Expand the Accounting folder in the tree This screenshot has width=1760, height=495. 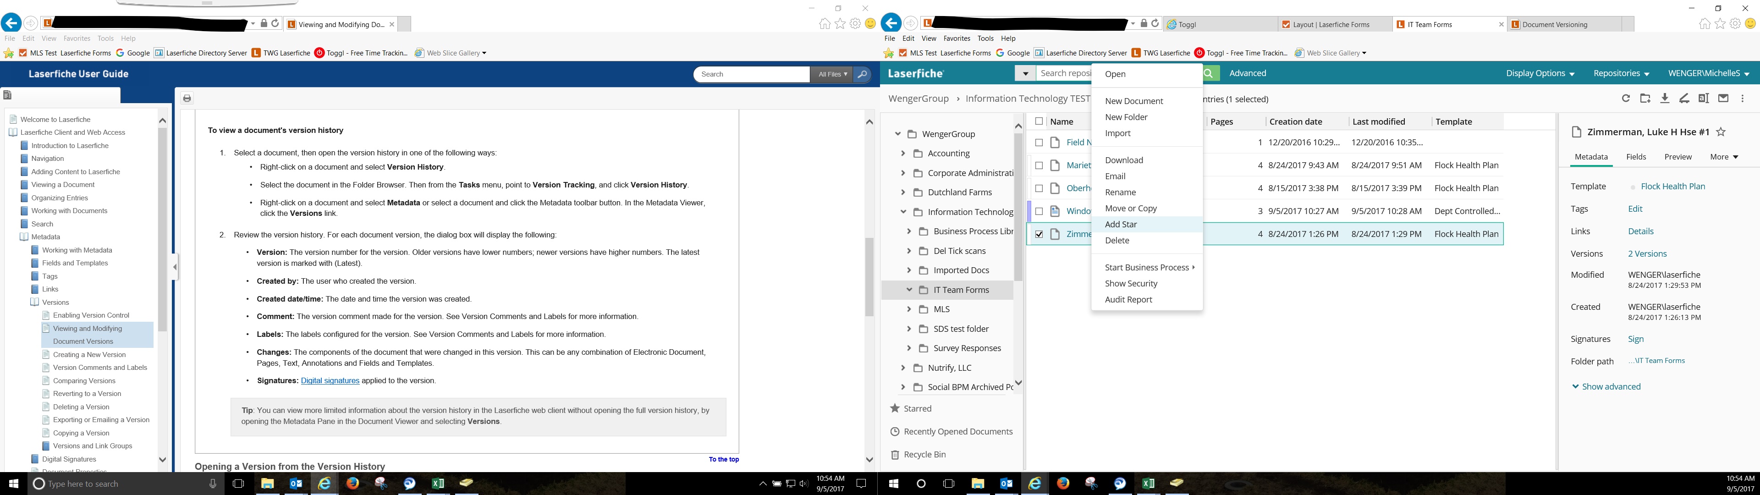point(902,153)
